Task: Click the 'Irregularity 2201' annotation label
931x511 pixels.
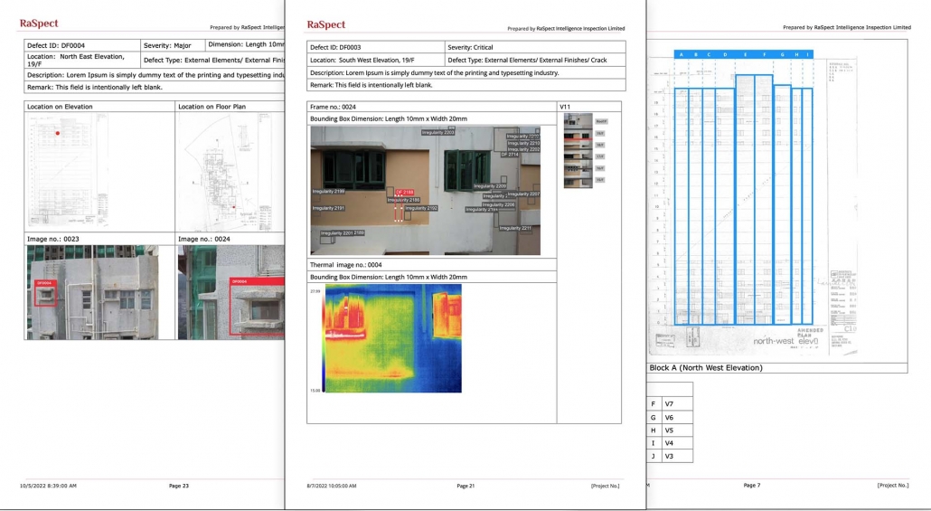Action: pyautogui.click(x=336, y=233)
